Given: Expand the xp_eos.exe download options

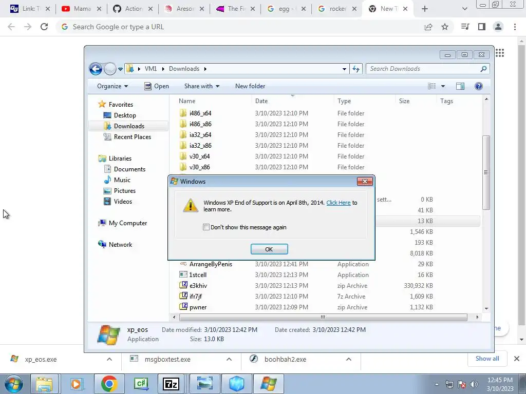Looking at the screenshot, I should coord(109,359).
